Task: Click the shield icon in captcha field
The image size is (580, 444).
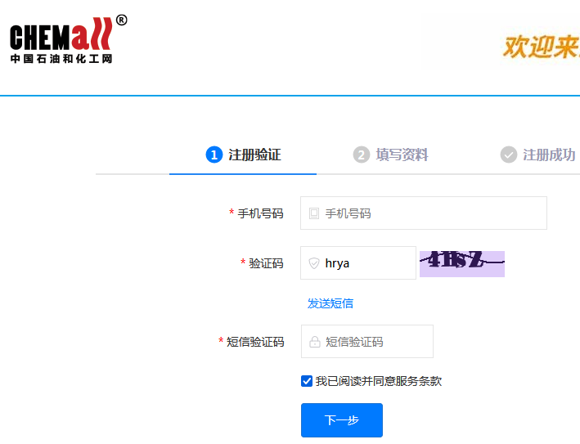Action: [x=314, y=263]
